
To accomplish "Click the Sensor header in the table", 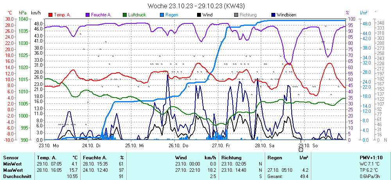I will (x=11, y=157).
